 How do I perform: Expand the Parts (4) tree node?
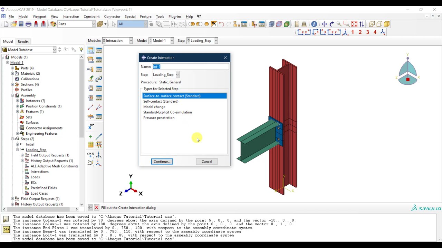(x=12, y=68)
